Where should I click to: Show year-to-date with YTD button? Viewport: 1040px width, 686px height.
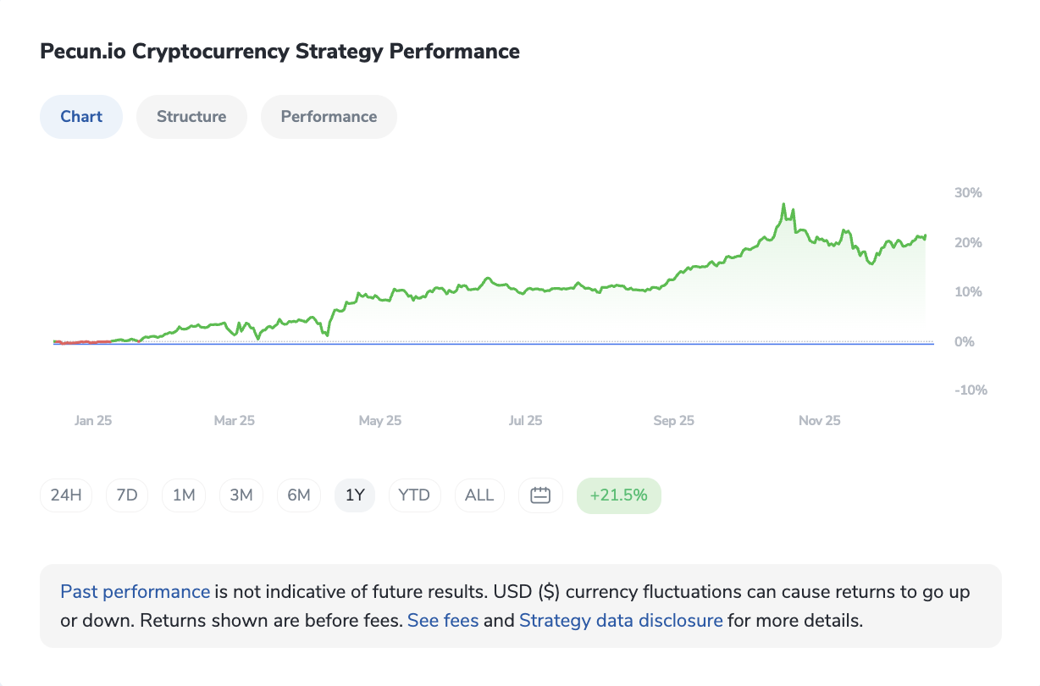point(414,495)
